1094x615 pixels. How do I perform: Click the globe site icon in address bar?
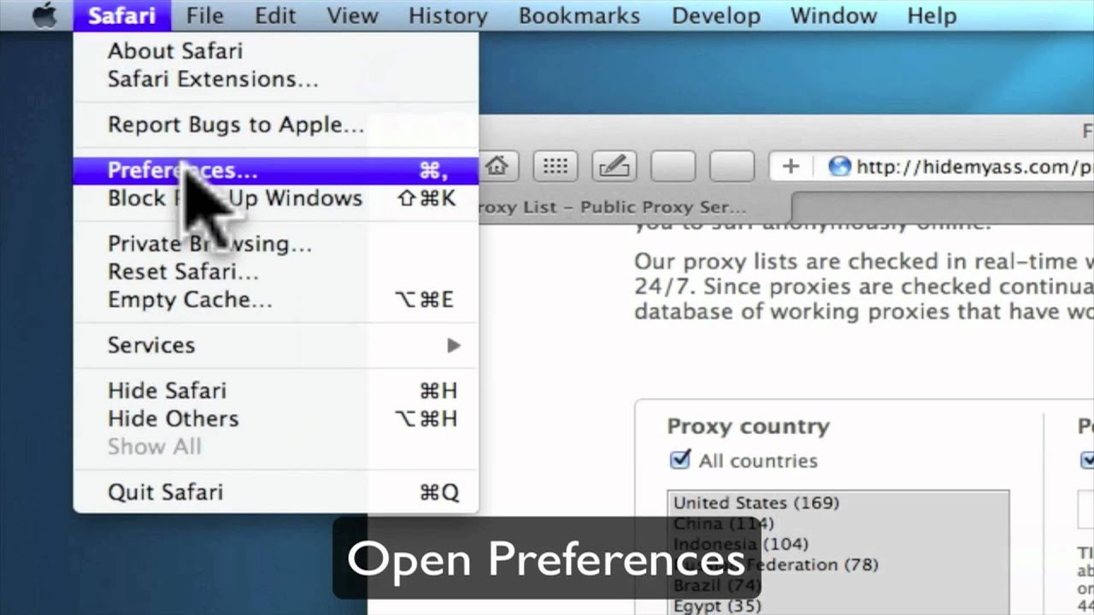pyautogui.click(x=840, y=167)
